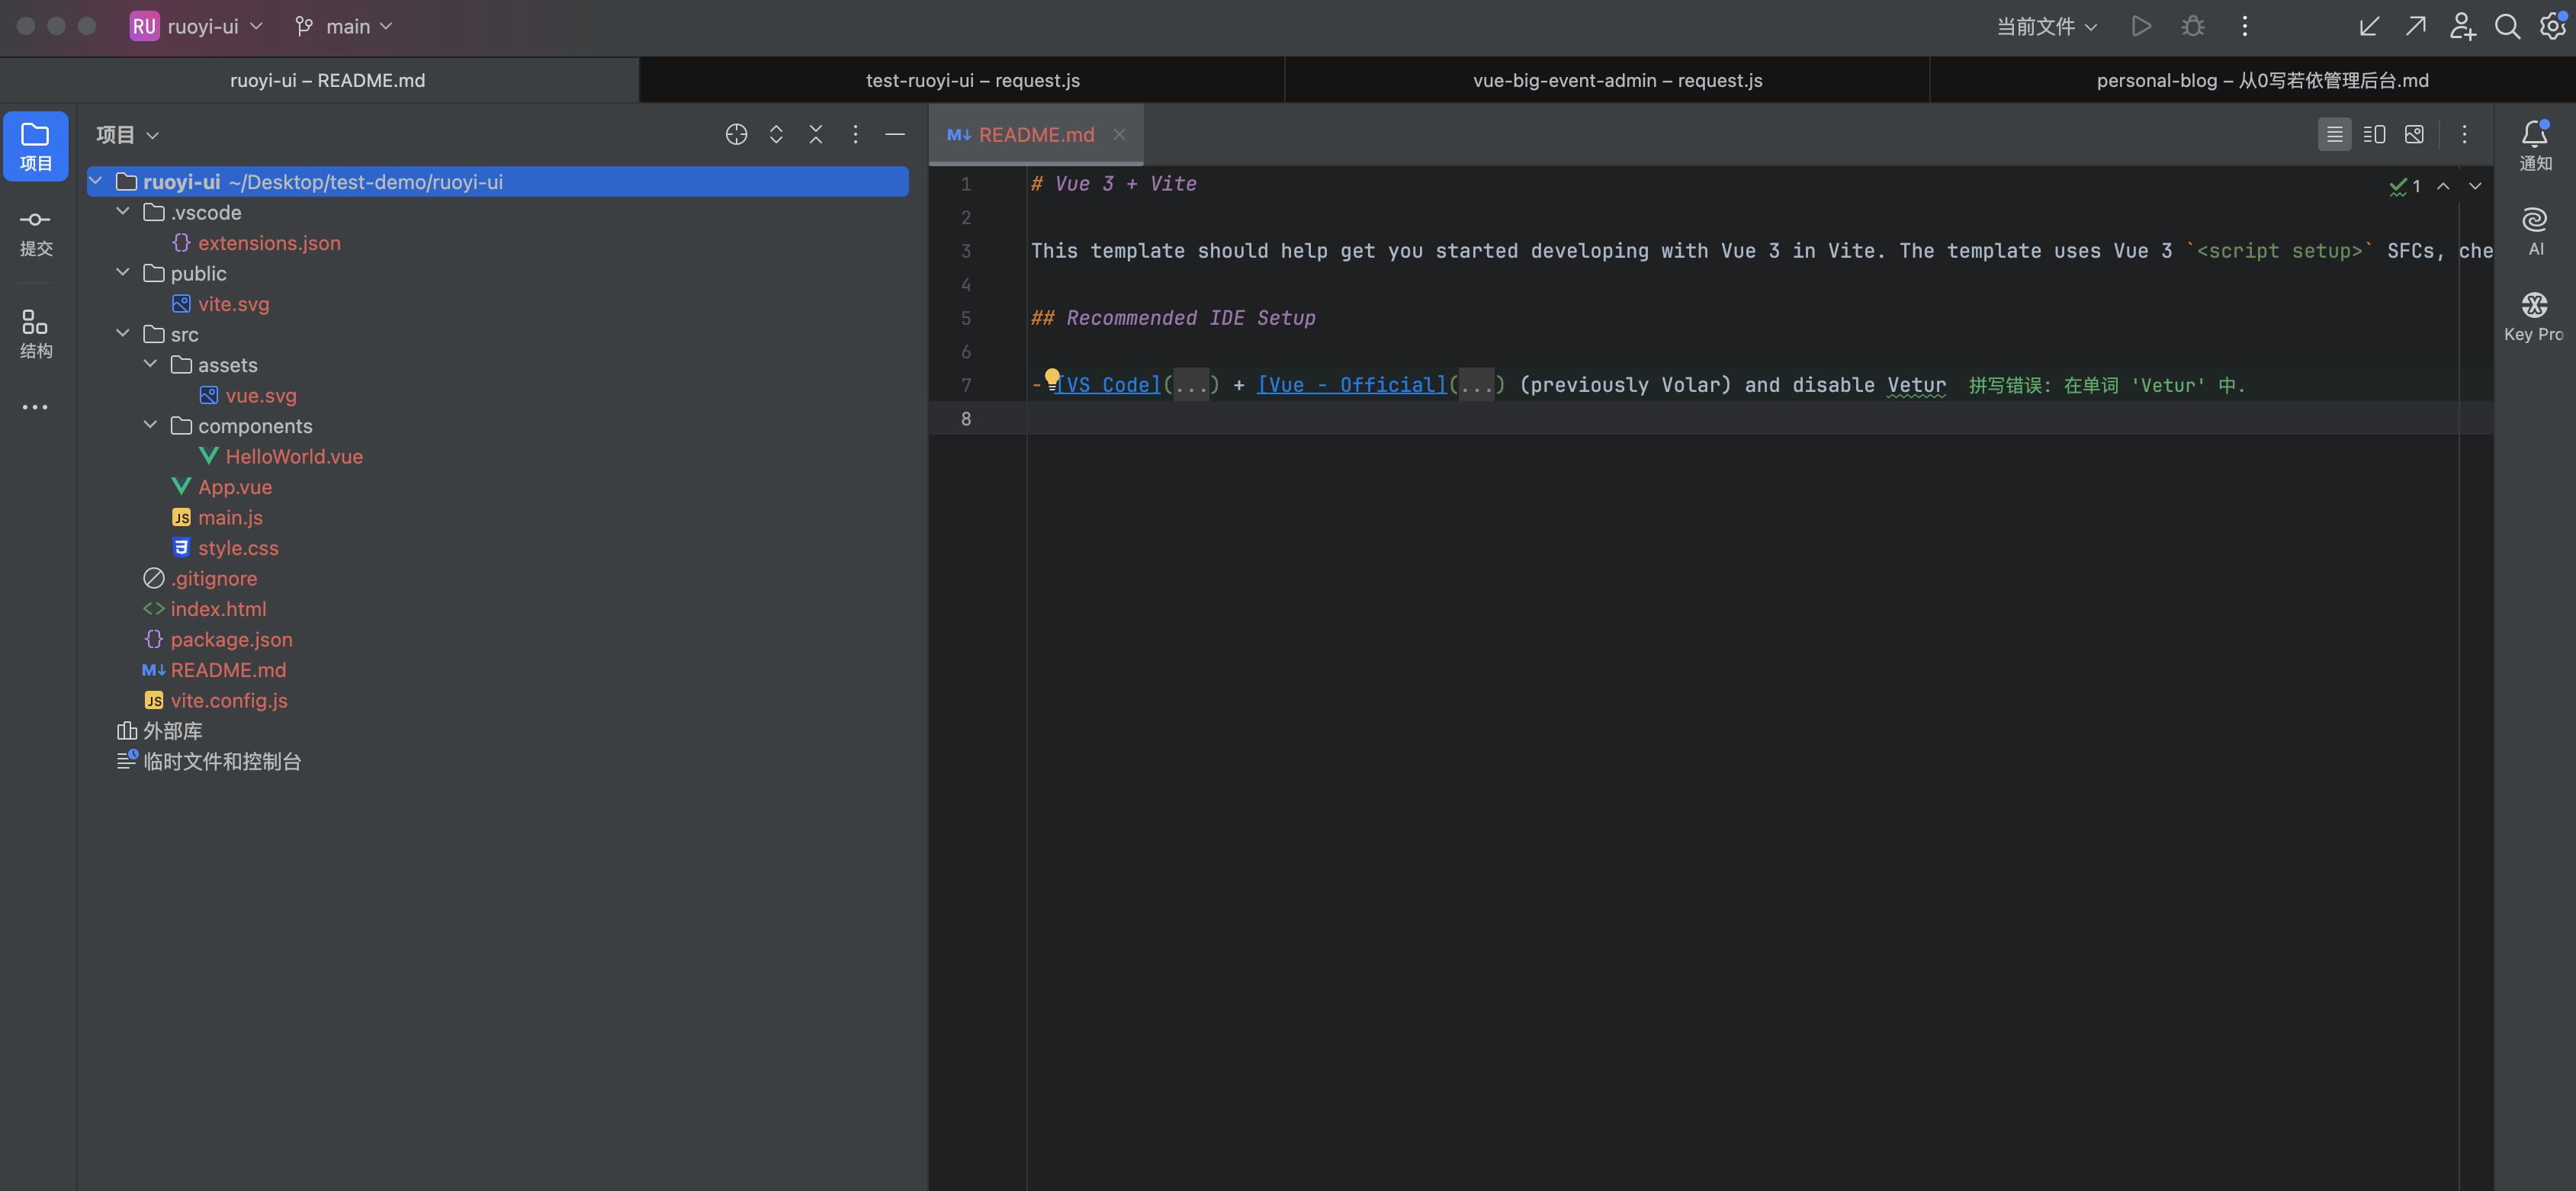Image resolution: width=2576 pixels, height=1191 pixels.
Task: Collapse the public folder
Action: pos(123,273)
